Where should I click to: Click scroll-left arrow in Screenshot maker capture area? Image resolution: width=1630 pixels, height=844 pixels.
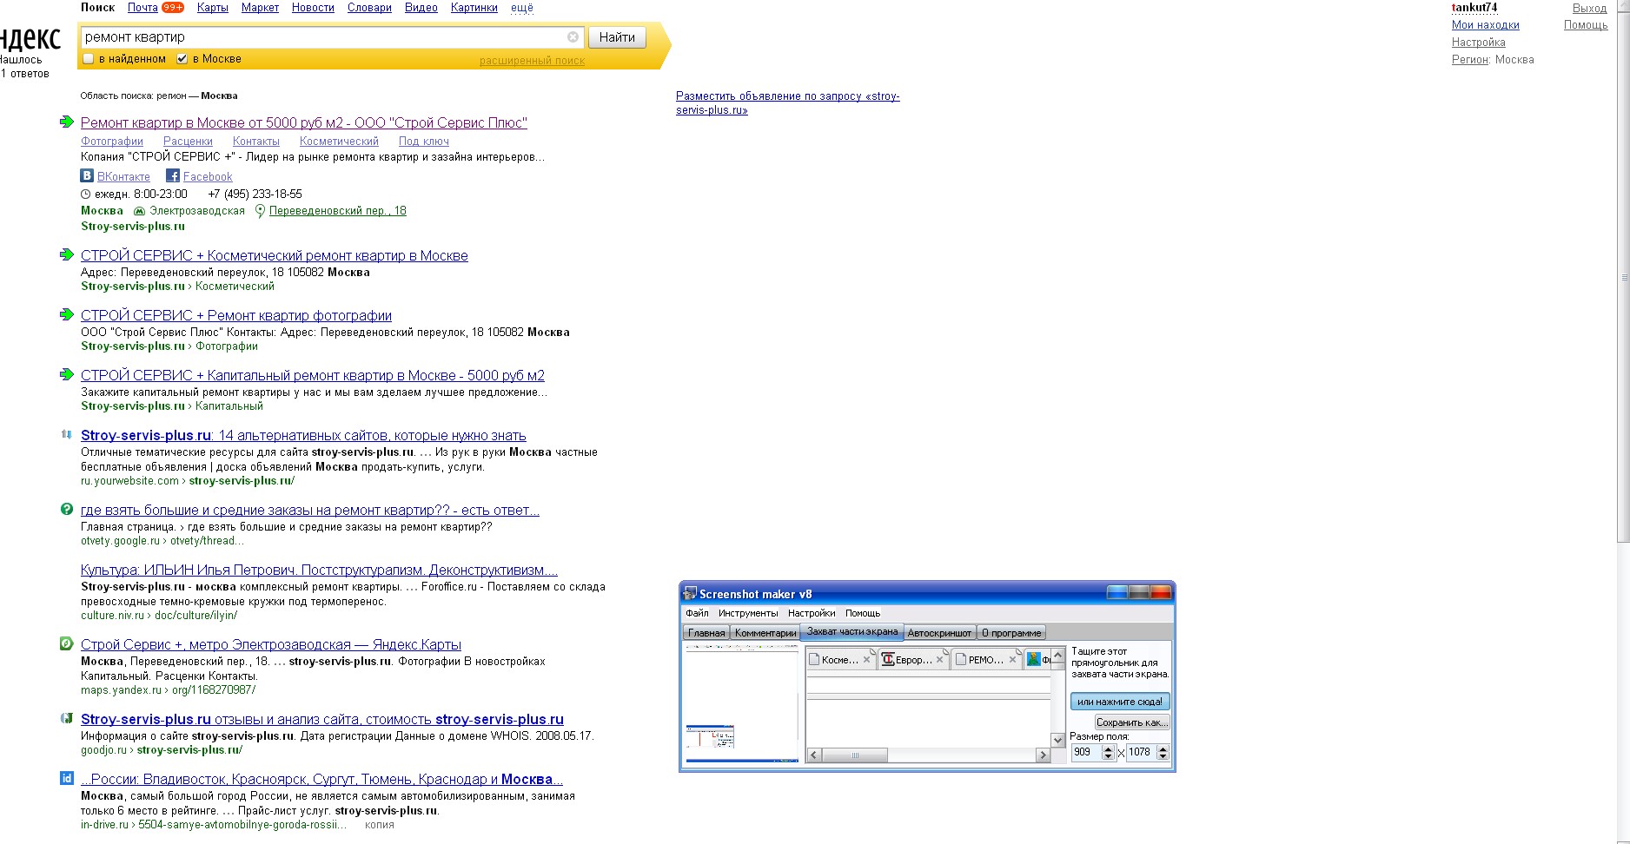click(x=814, y=755)
